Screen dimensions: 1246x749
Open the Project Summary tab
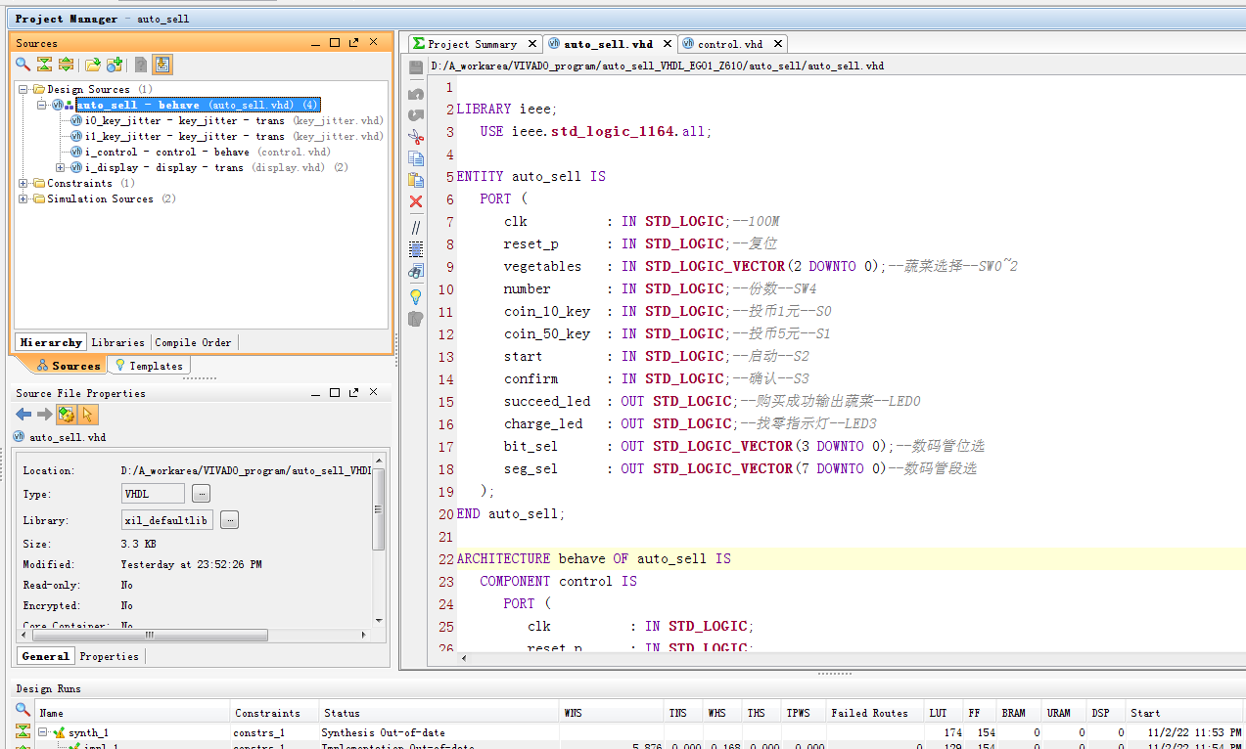(x=471, y=44)
